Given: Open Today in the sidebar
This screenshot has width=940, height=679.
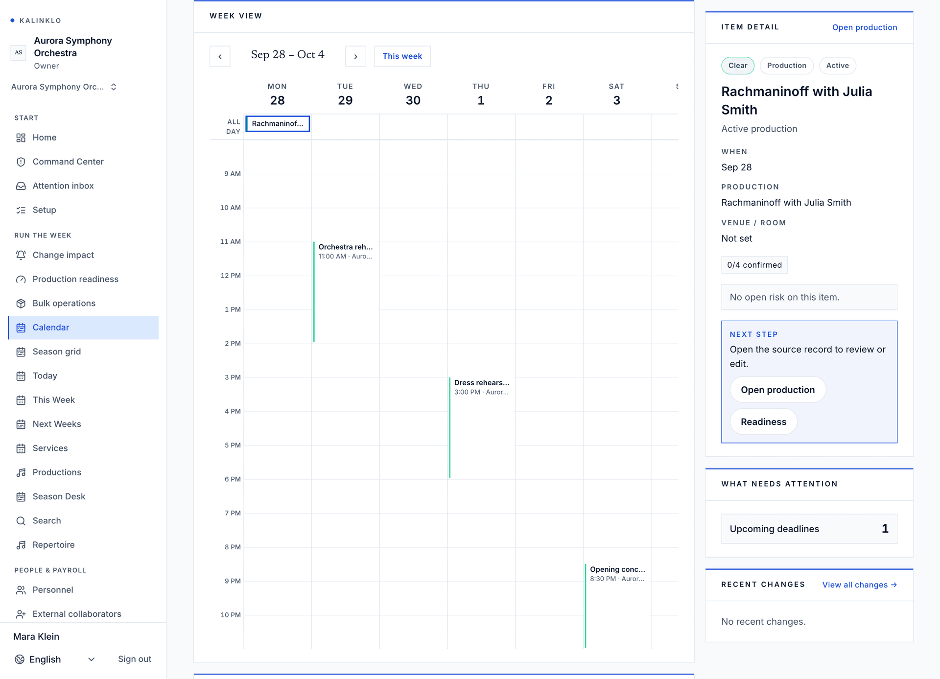Looking at the screenshot, I should [x=83, y=376].
